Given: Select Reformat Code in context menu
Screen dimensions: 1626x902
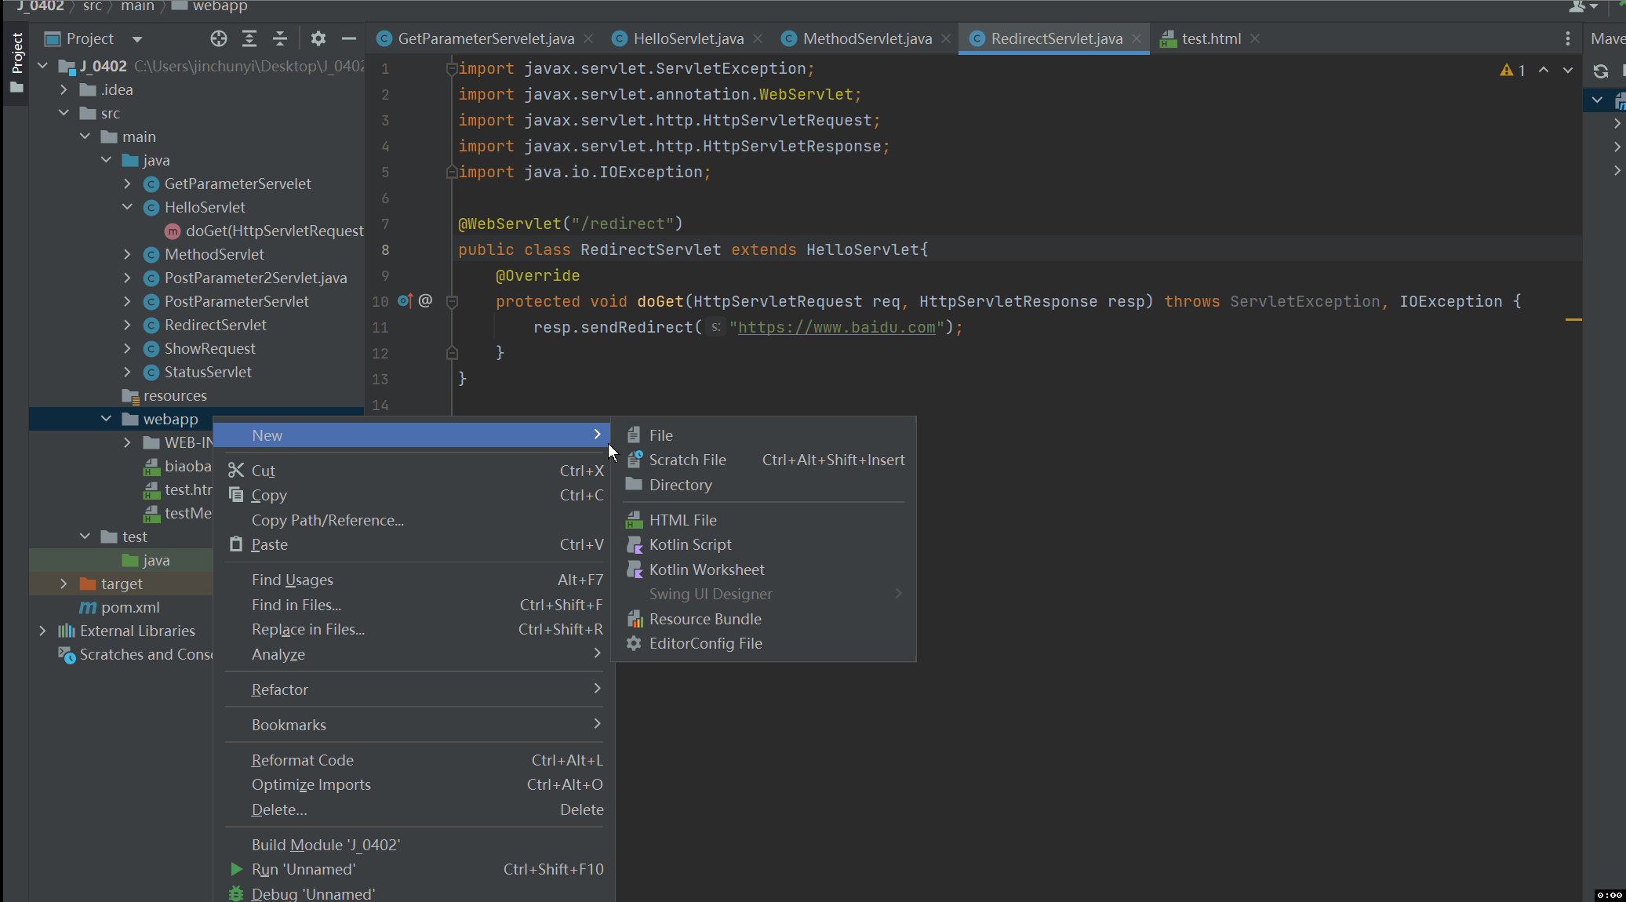Looking at the screenshot, I should tap(302, 760).
